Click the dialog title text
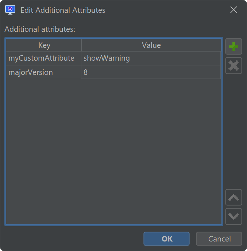This screenshot has width=247, height=251. tap(63, 10)
